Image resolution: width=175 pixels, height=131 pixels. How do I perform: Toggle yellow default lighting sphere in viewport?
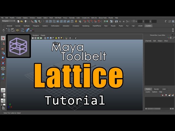click(x=56, y=38)
